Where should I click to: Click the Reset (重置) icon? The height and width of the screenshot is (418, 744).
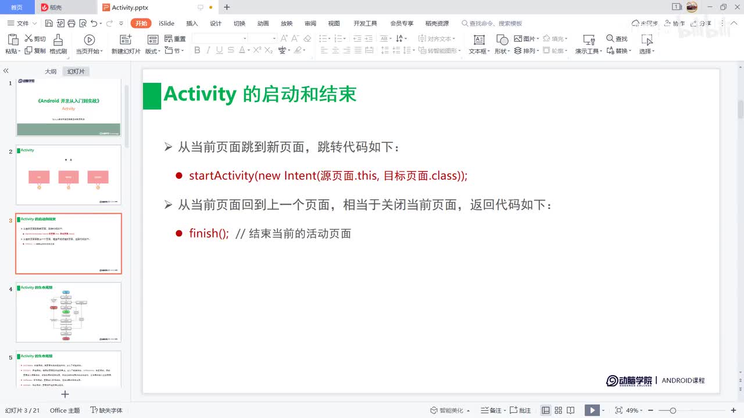(169, 38)
